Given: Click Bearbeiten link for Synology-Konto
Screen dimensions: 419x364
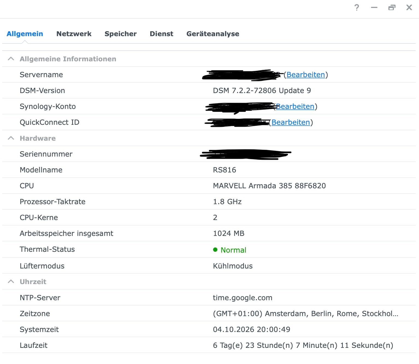Looking at the screenshot, I should pos(295,106).
